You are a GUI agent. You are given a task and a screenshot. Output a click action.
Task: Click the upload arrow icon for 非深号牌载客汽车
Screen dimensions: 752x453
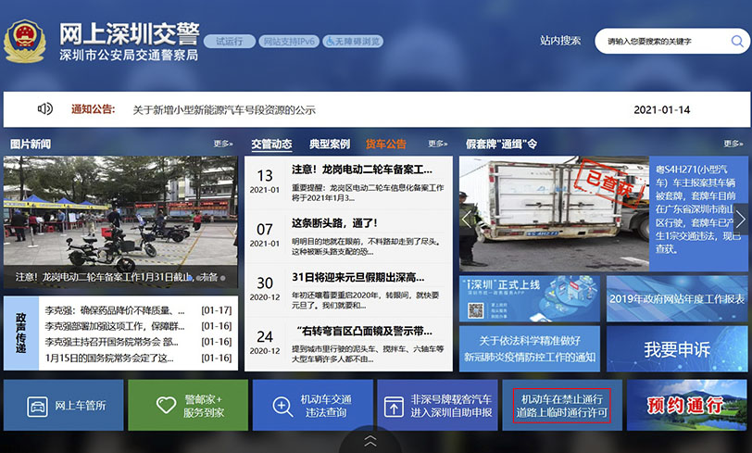[x=395, y=406]
